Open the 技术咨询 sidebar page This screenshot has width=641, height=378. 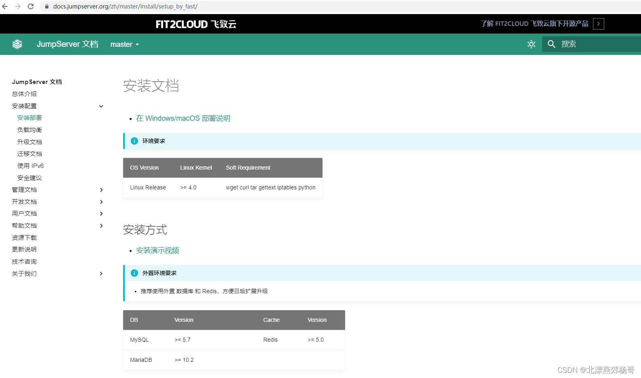coord(24,262)
